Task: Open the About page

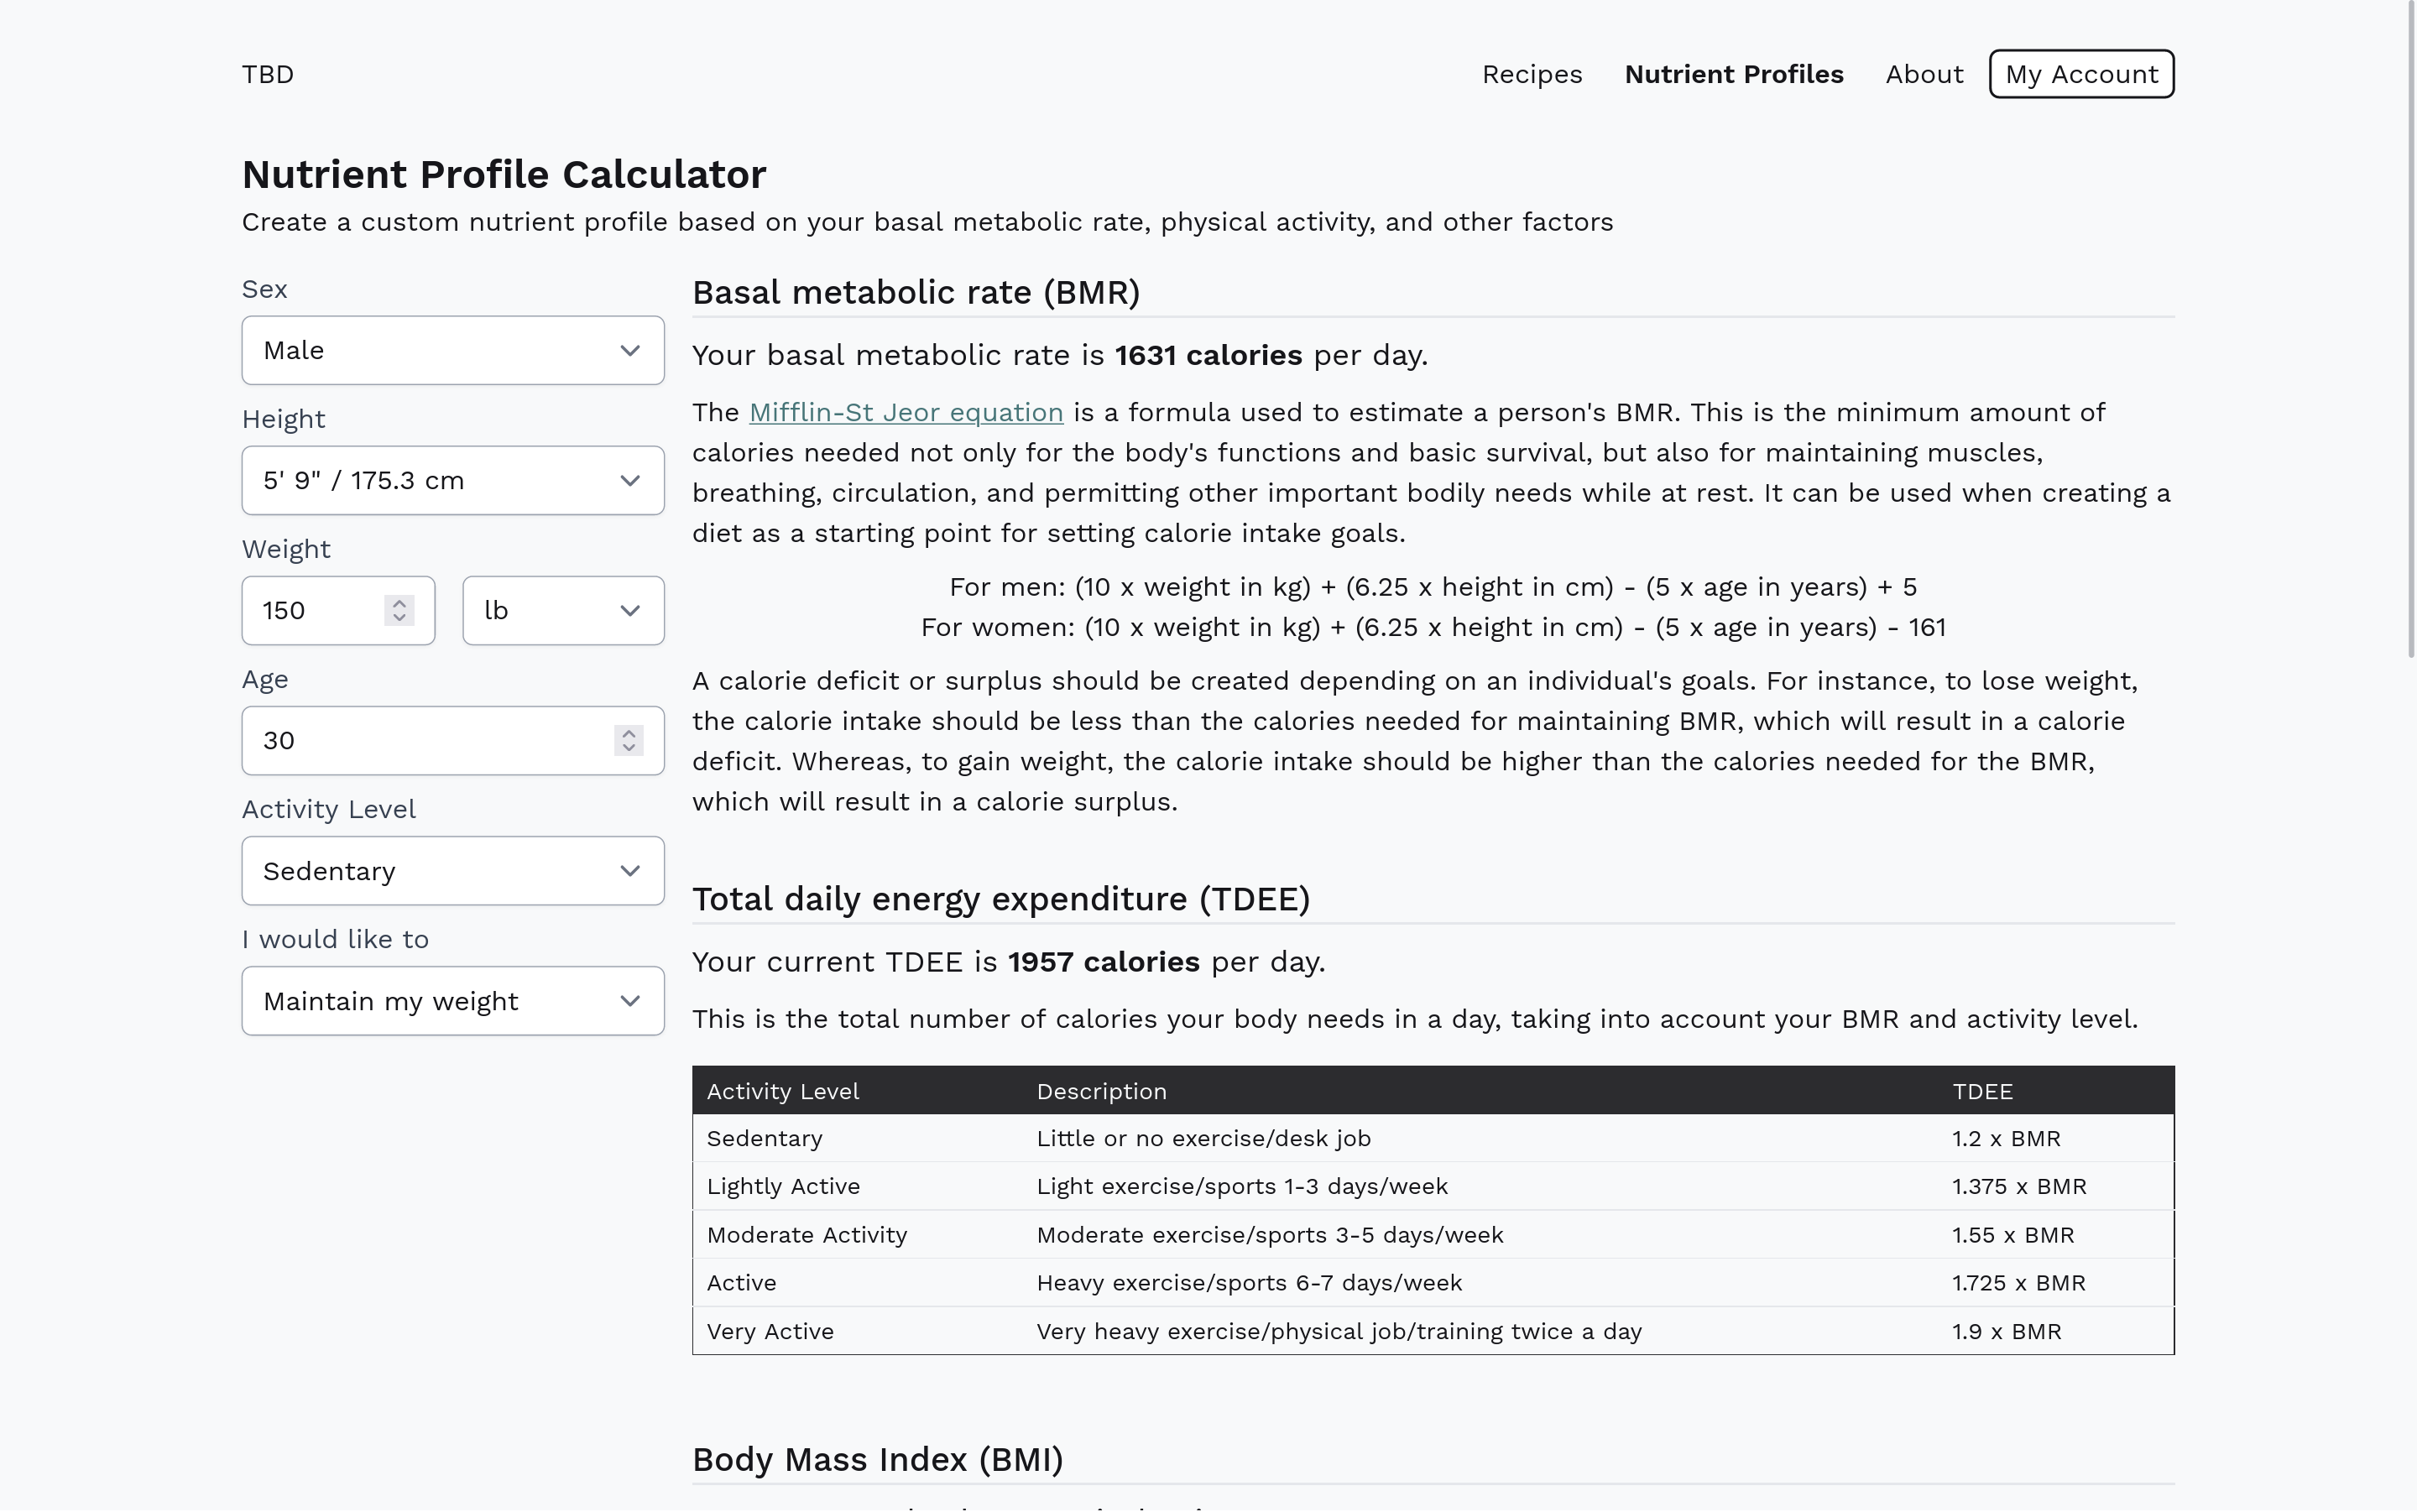Action: click(1924, 74)
